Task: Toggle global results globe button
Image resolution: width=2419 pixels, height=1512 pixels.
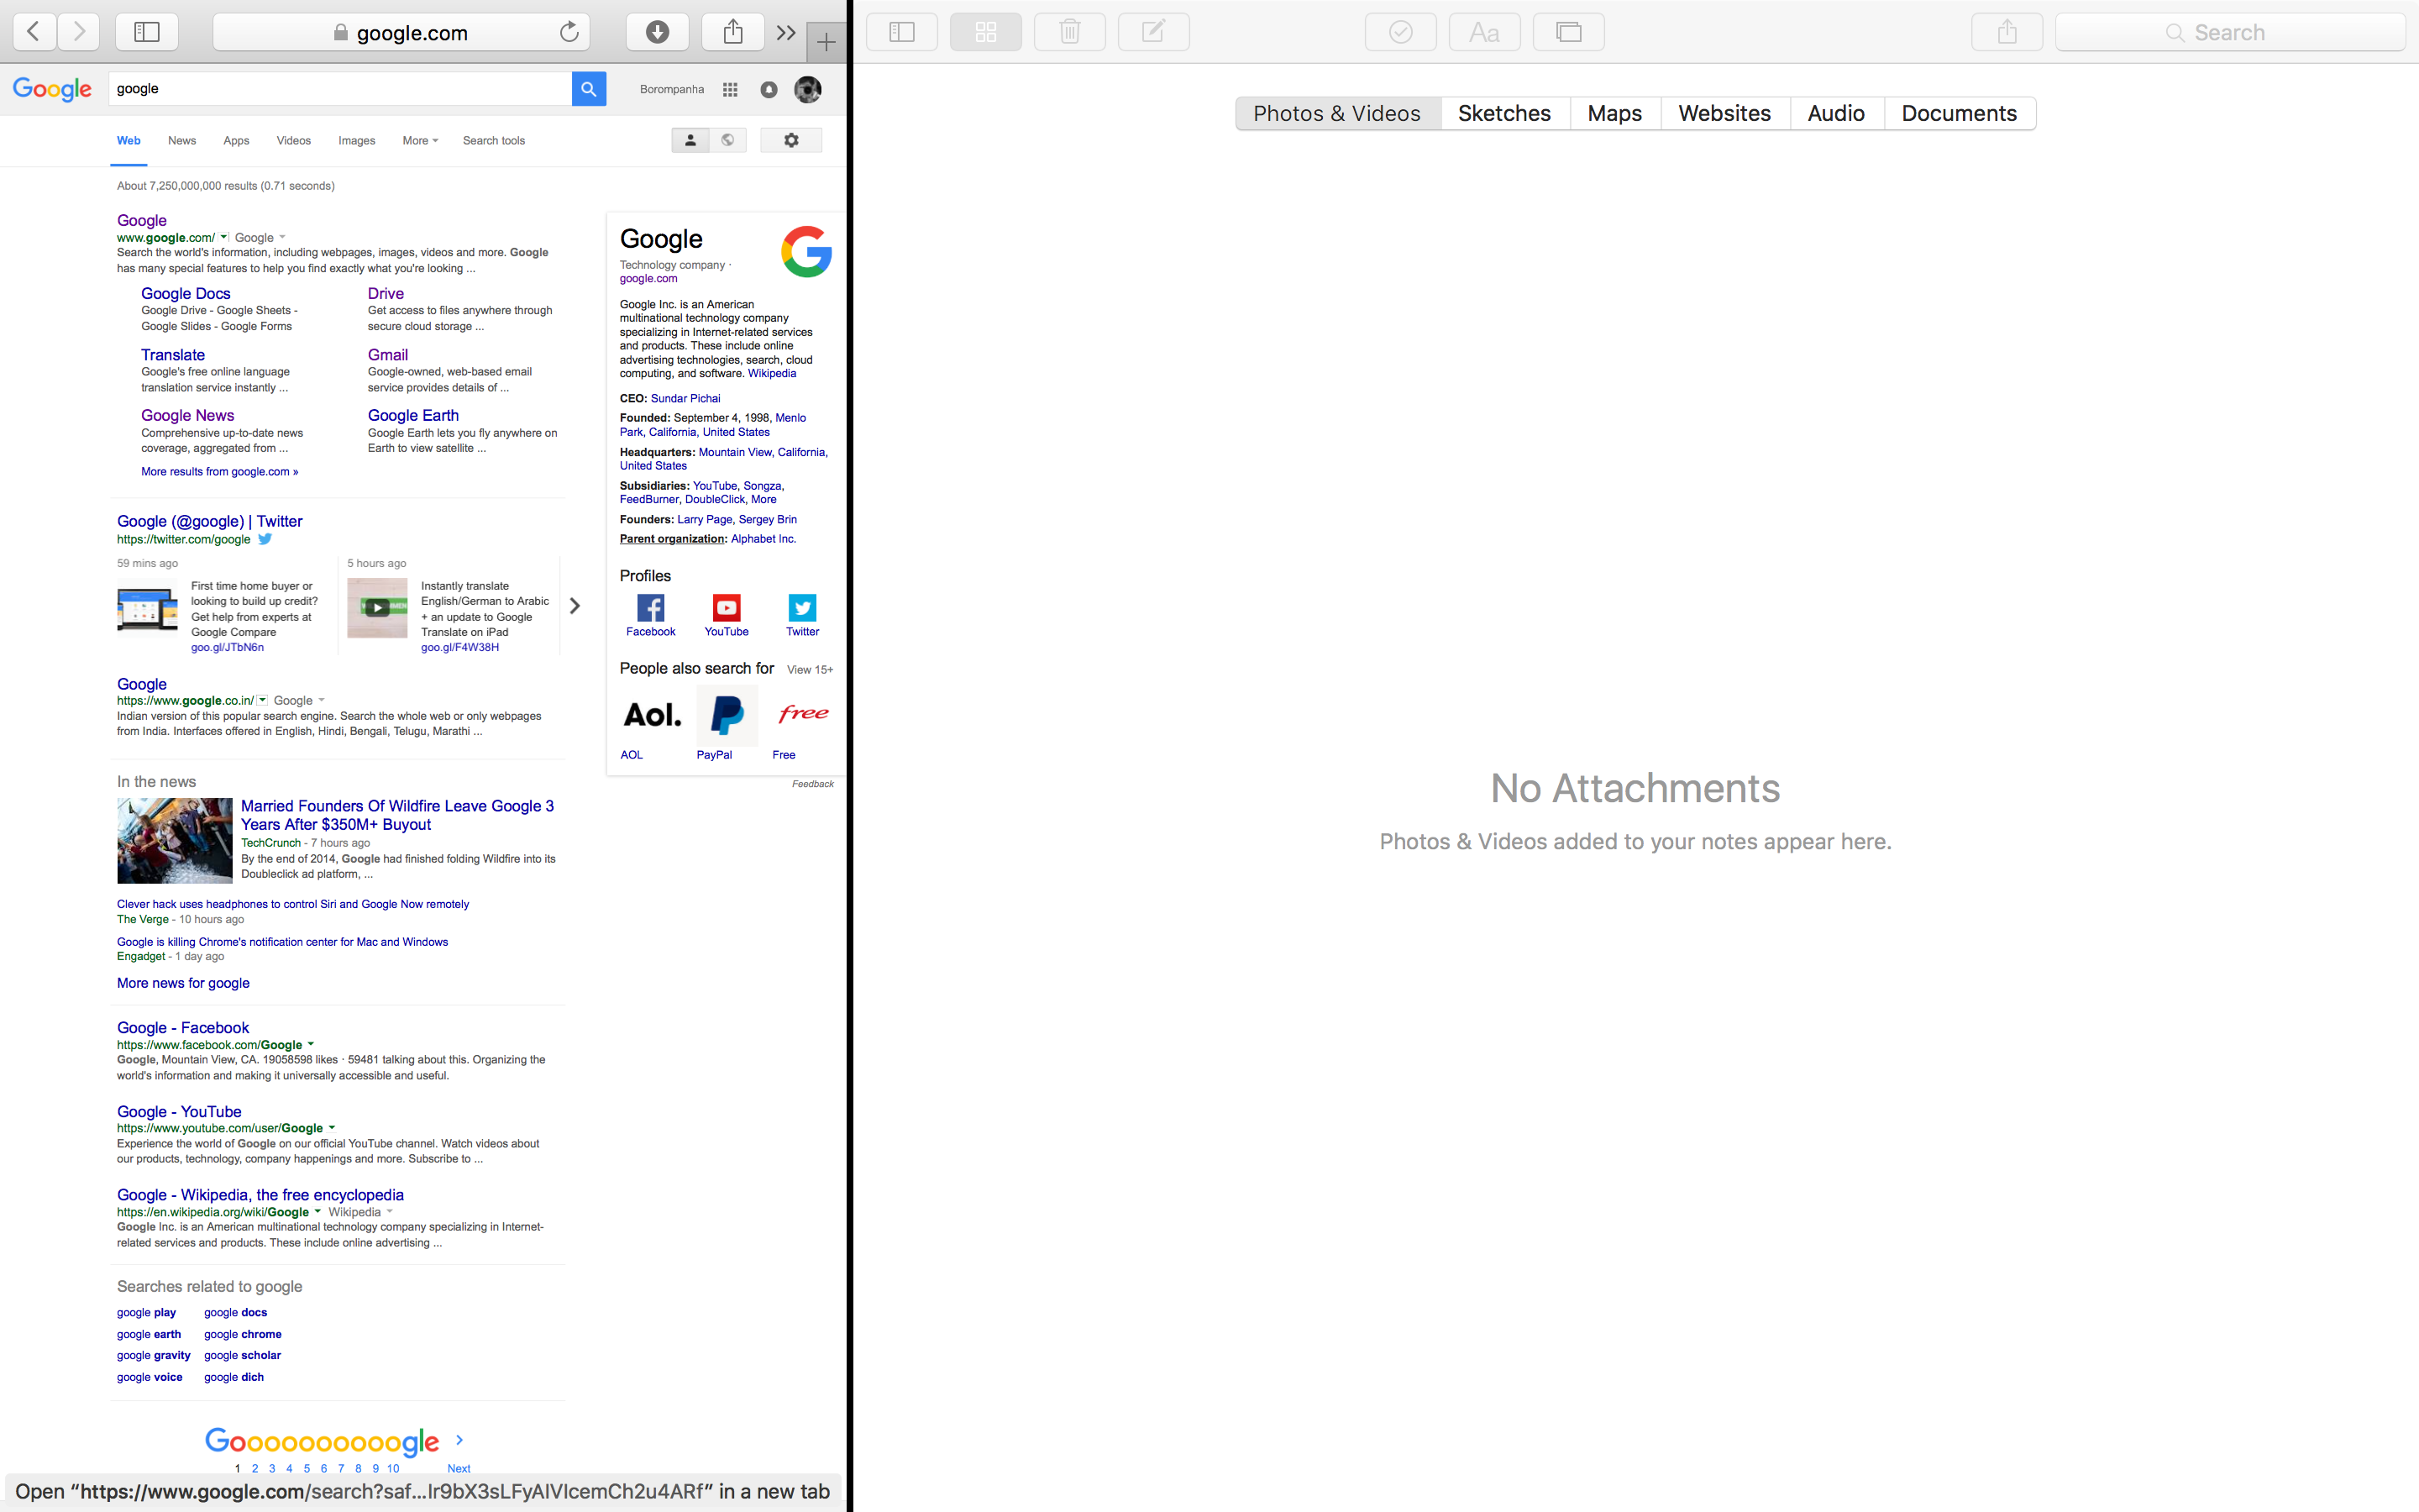Action: click(727, 140)
